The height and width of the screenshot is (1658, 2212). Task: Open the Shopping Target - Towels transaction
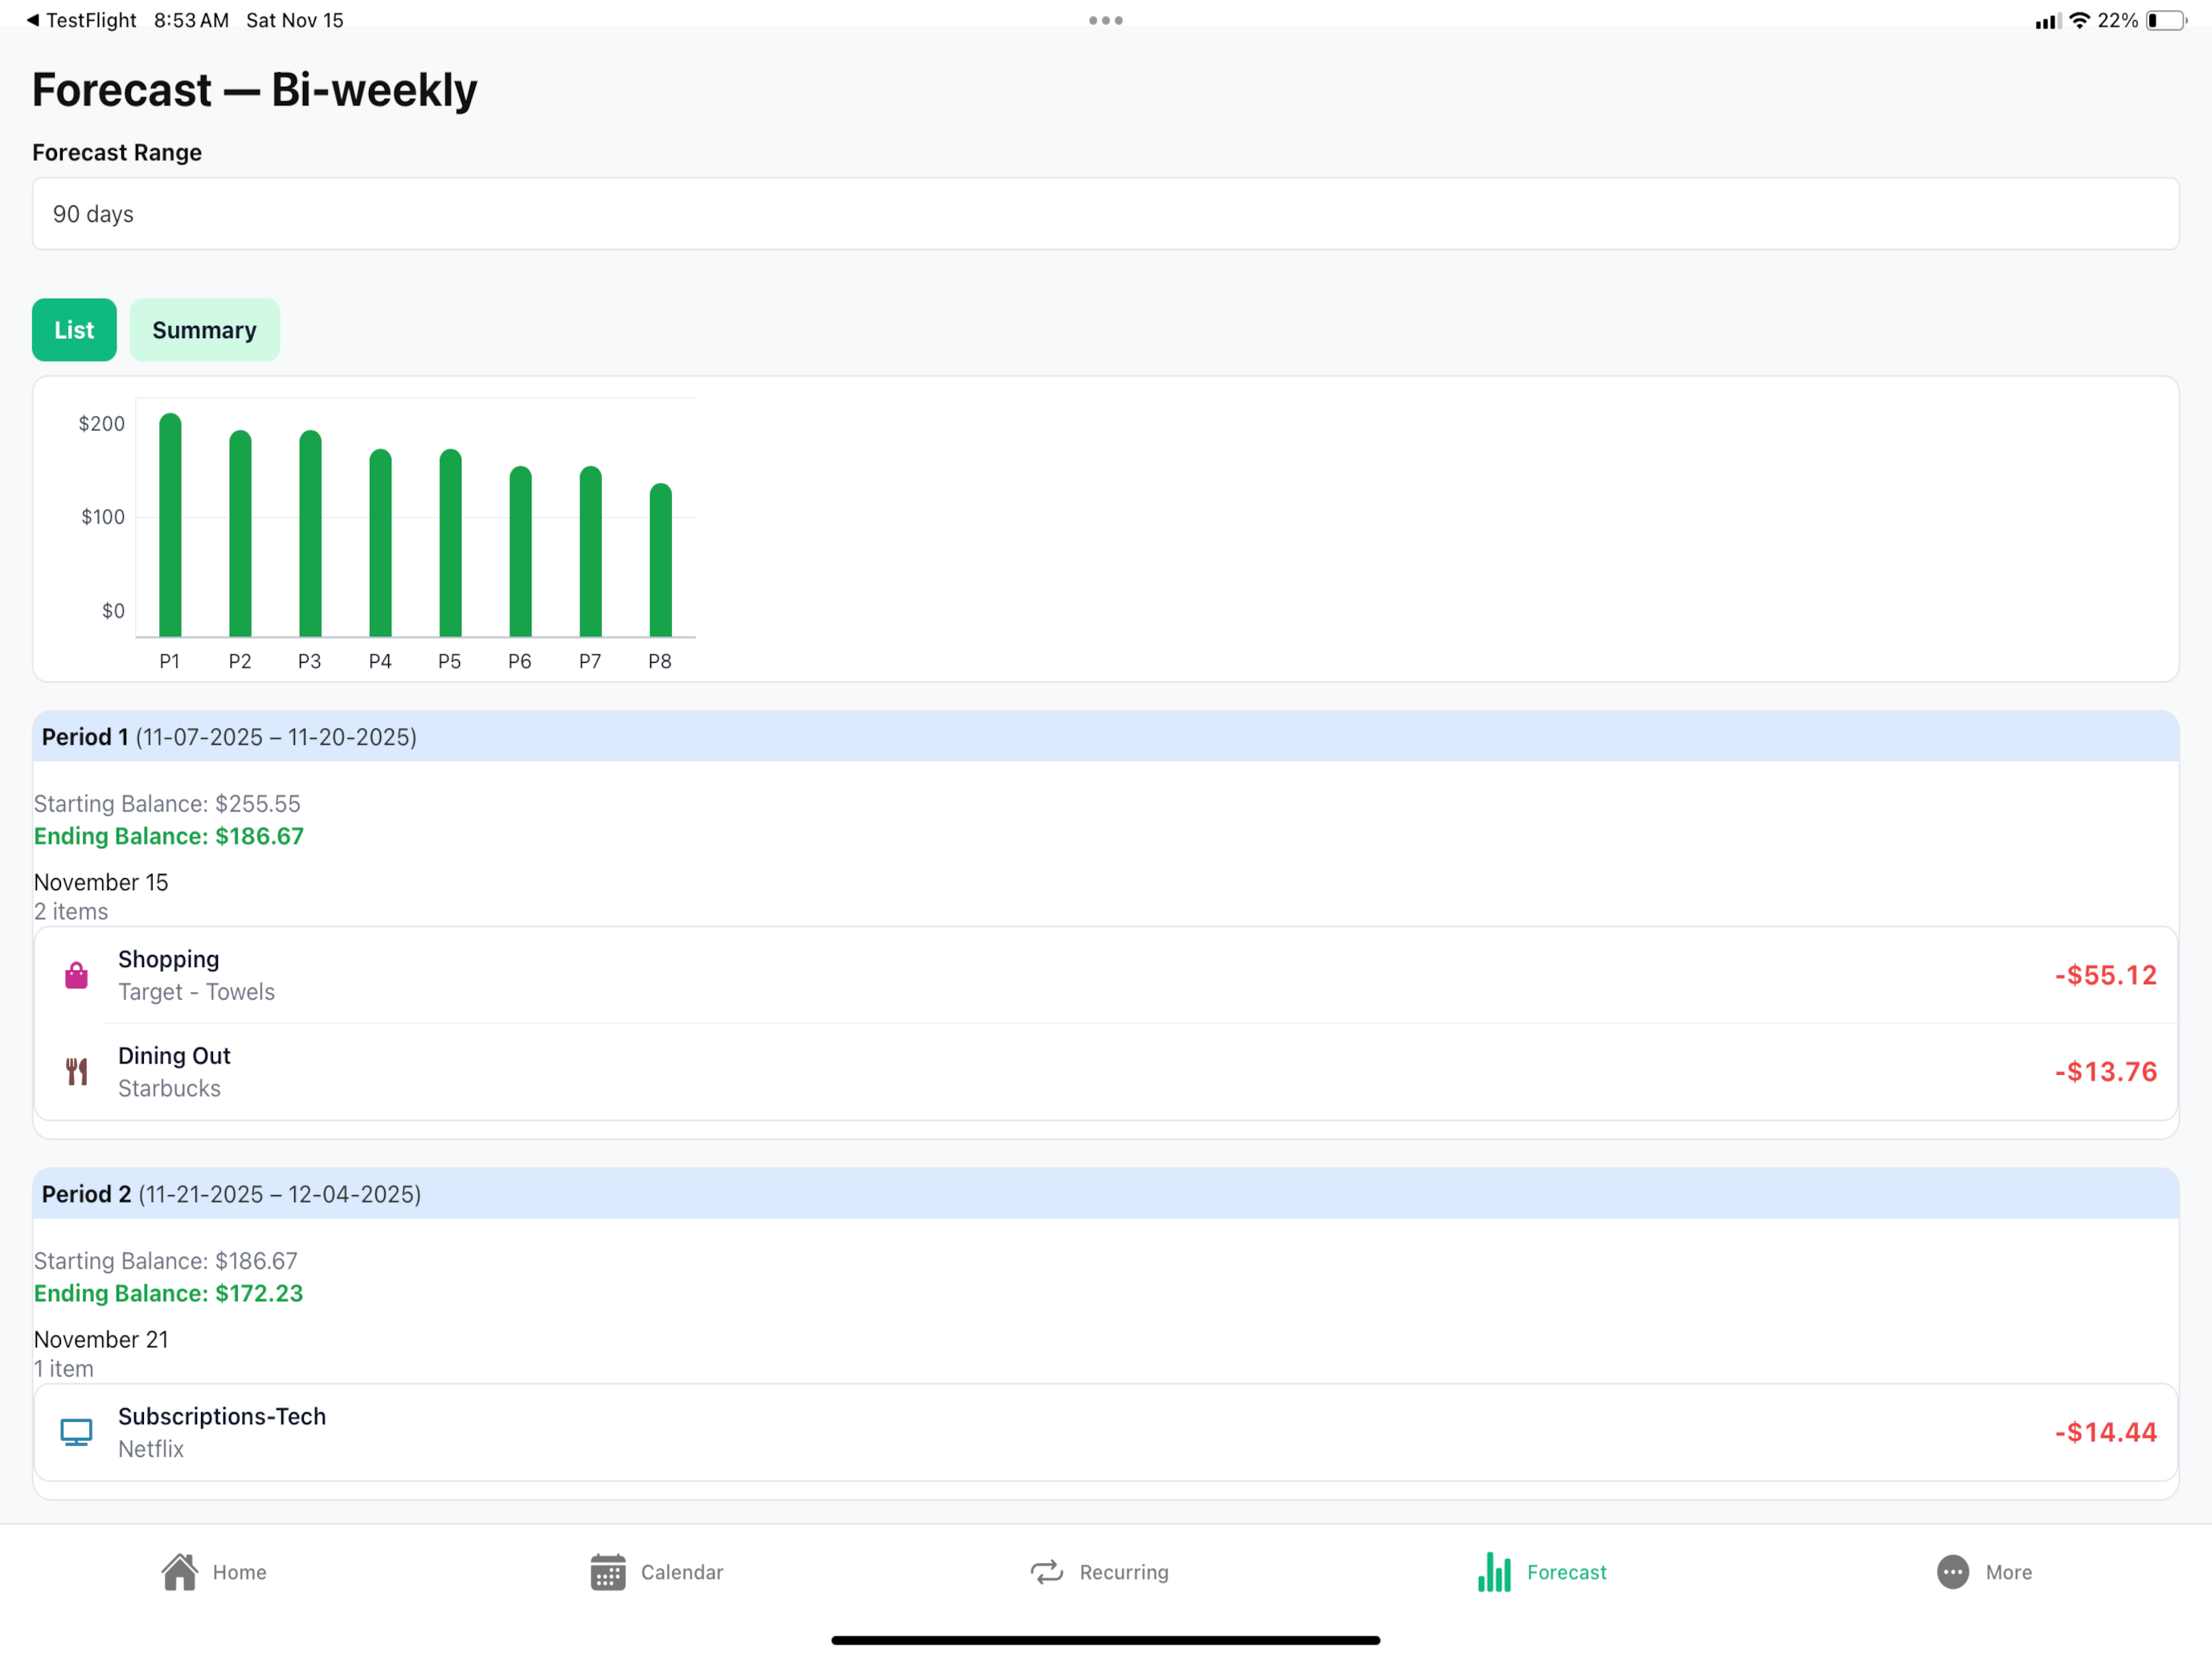click(1106, 975)
